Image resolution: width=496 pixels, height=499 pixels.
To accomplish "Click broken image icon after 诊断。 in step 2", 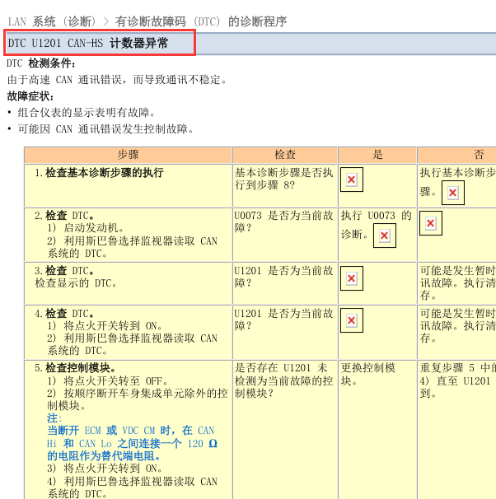I will pos(385,236).
